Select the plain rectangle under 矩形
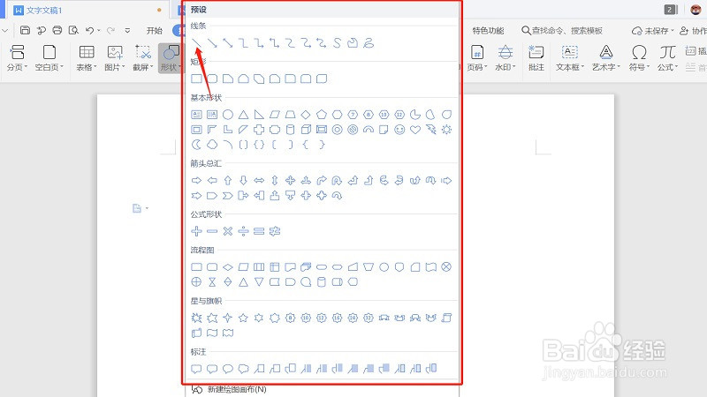The height and width of the screenshot is (397, 707). pyautogui.click(x=196, y=79)
